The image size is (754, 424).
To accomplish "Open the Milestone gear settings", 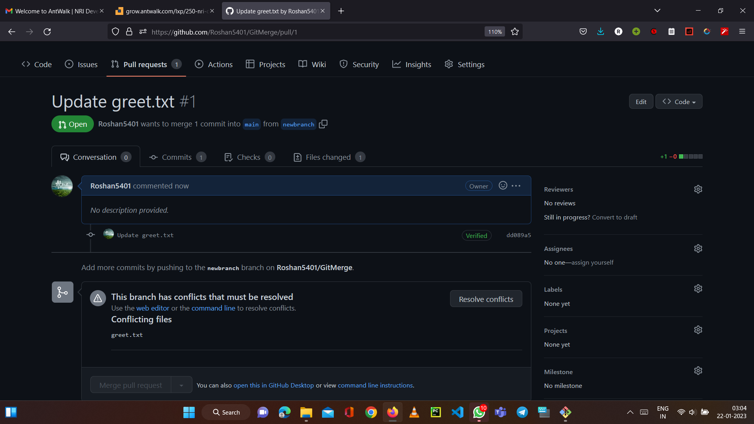I will [x=698, y=371].
